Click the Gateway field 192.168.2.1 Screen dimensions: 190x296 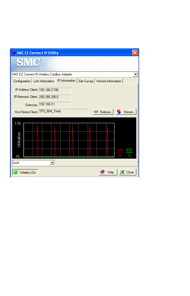click(x=55, y=104)
